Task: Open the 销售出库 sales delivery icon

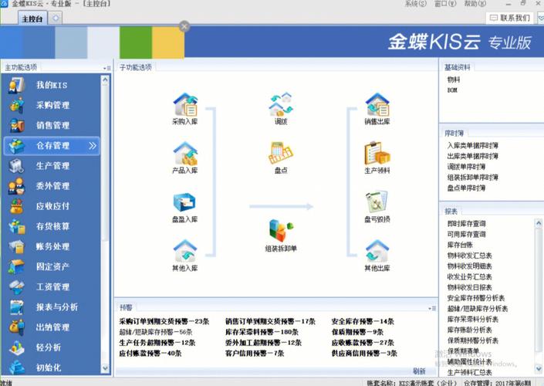Action: tap(377, 104)
